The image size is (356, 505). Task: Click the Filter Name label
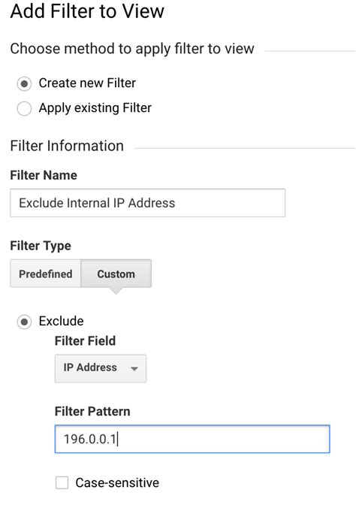click(x=44, y=175)
